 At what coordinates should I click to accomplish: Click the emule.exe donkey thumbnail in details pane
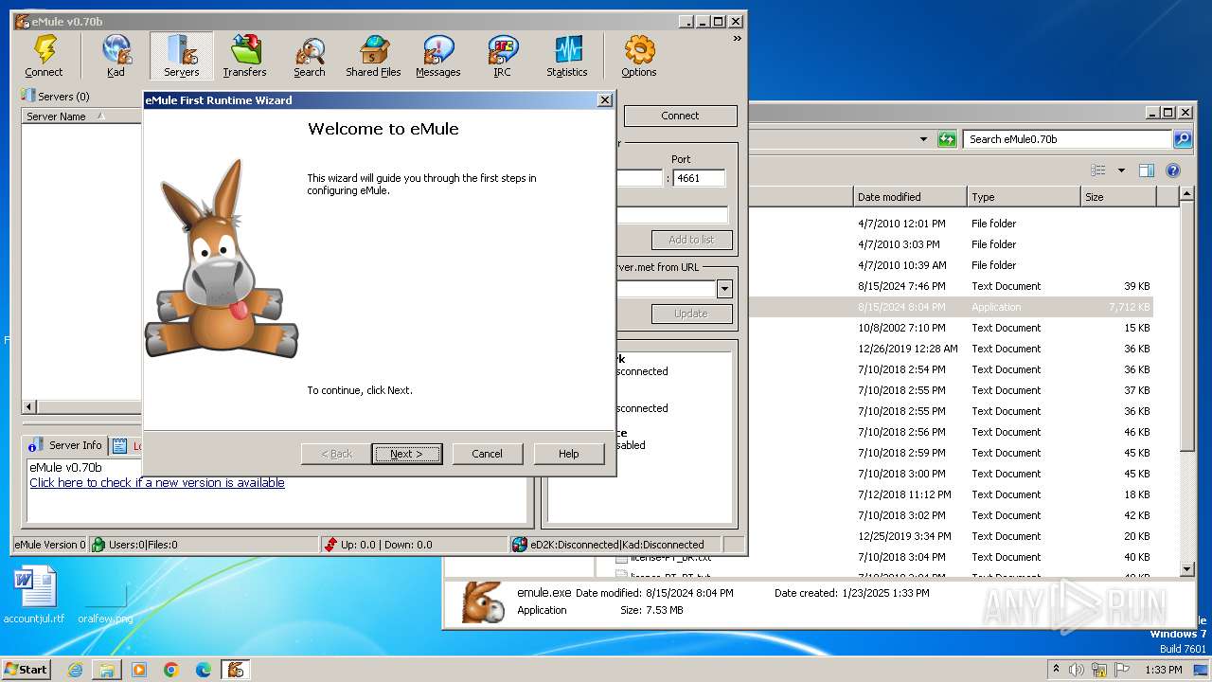[483, 602]
